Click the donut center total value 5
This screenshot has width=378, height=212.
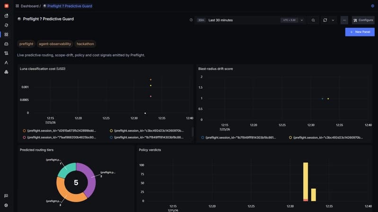tap(76, 183)
